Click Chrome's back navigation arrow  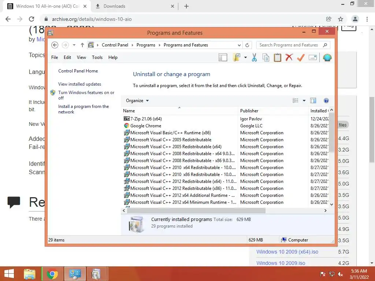[x=8, y=19]
